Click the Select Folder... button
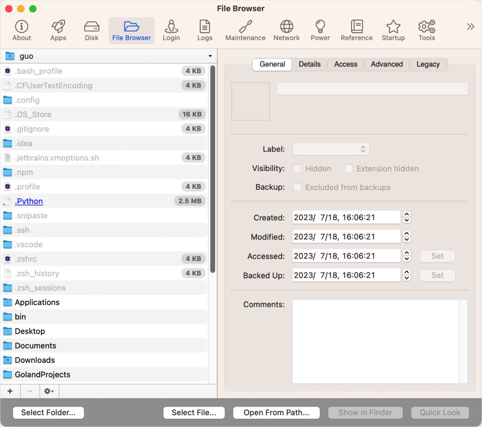Screen dimensions: 482x427 pyautogui.click(x=48, y=413)
